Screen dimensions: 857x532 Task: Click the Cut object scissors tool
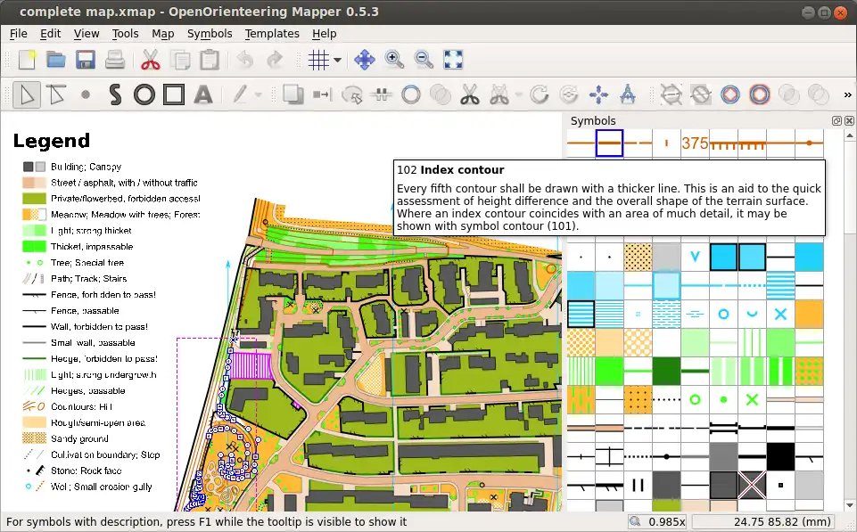[x=470, y=94]
